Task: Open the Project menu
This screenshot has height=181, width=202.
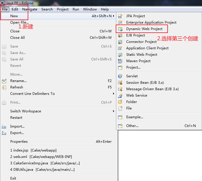Action: (x=63, y=9)
